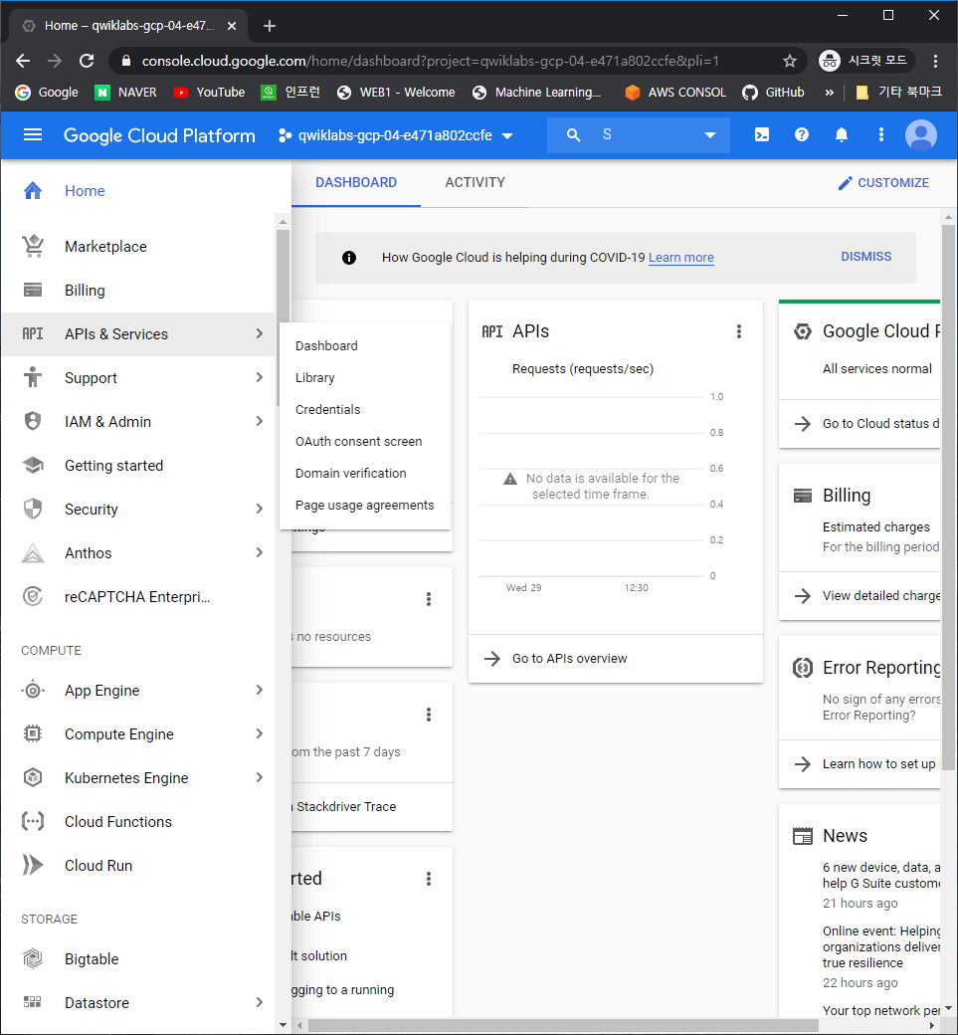
Task: Click the Compute Engine chip icon
Action: click(x=32, y=734)
